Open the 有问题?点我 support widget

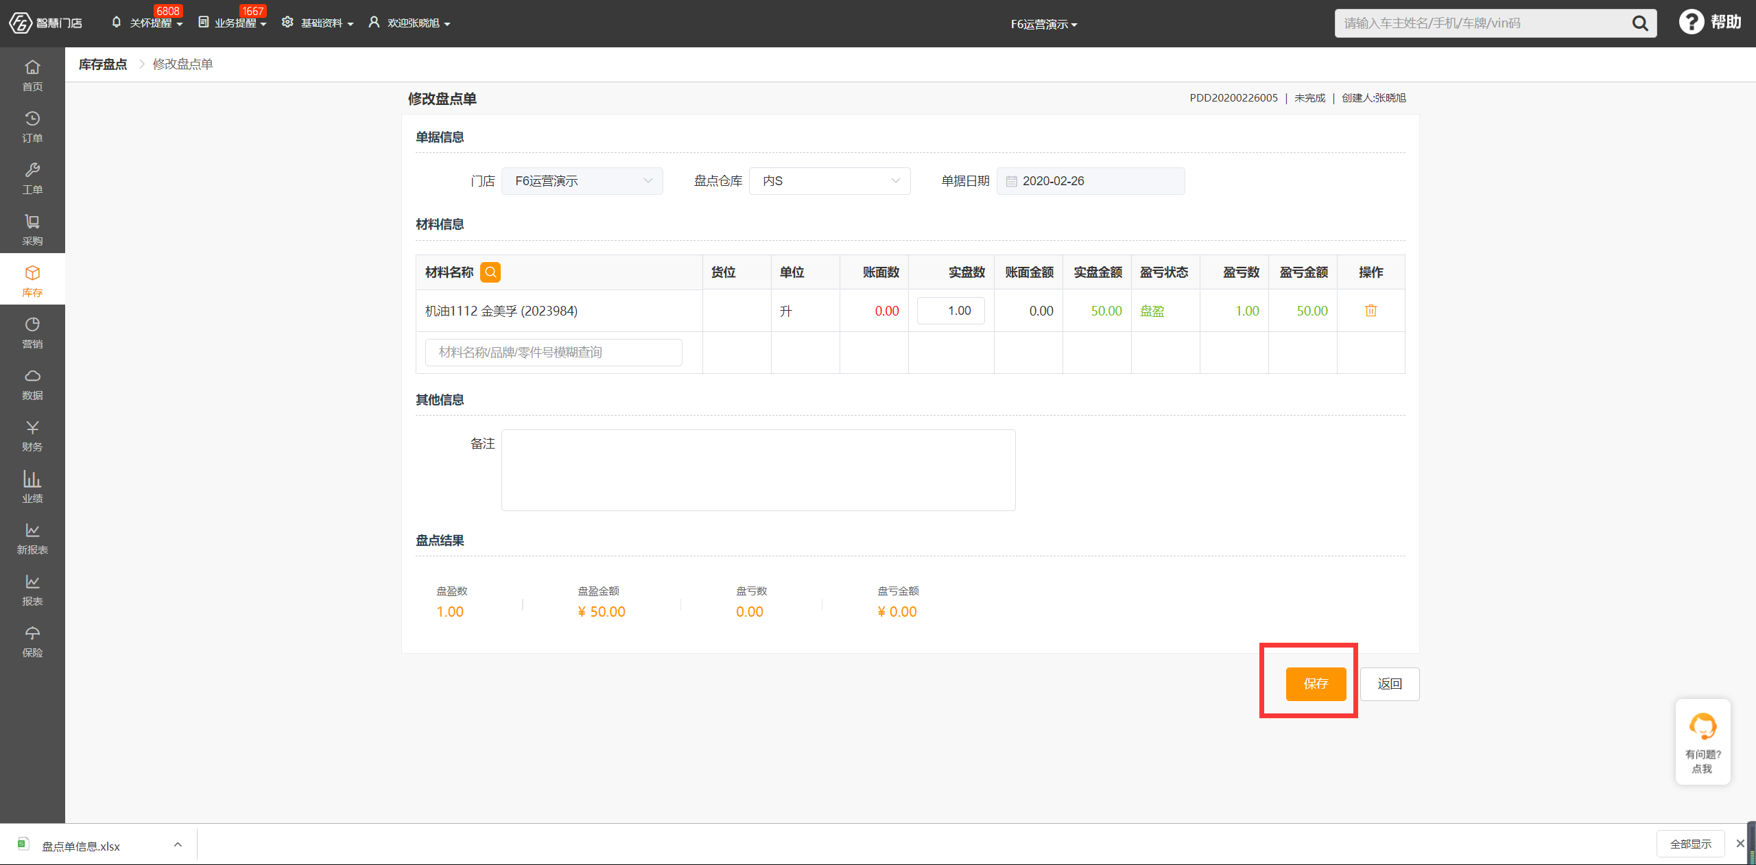[x=1702, y=742]
